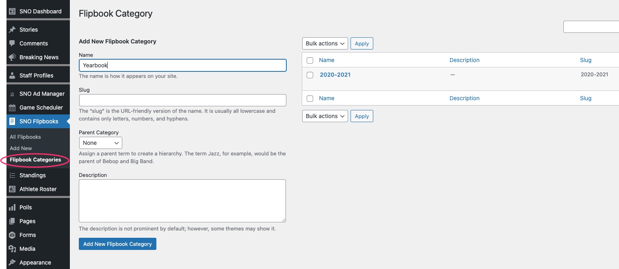Image resolution: width=619 pixels, height=269 pixels.
Task: Open the All Flipbooks submenu item
Action: pos(25,137)
